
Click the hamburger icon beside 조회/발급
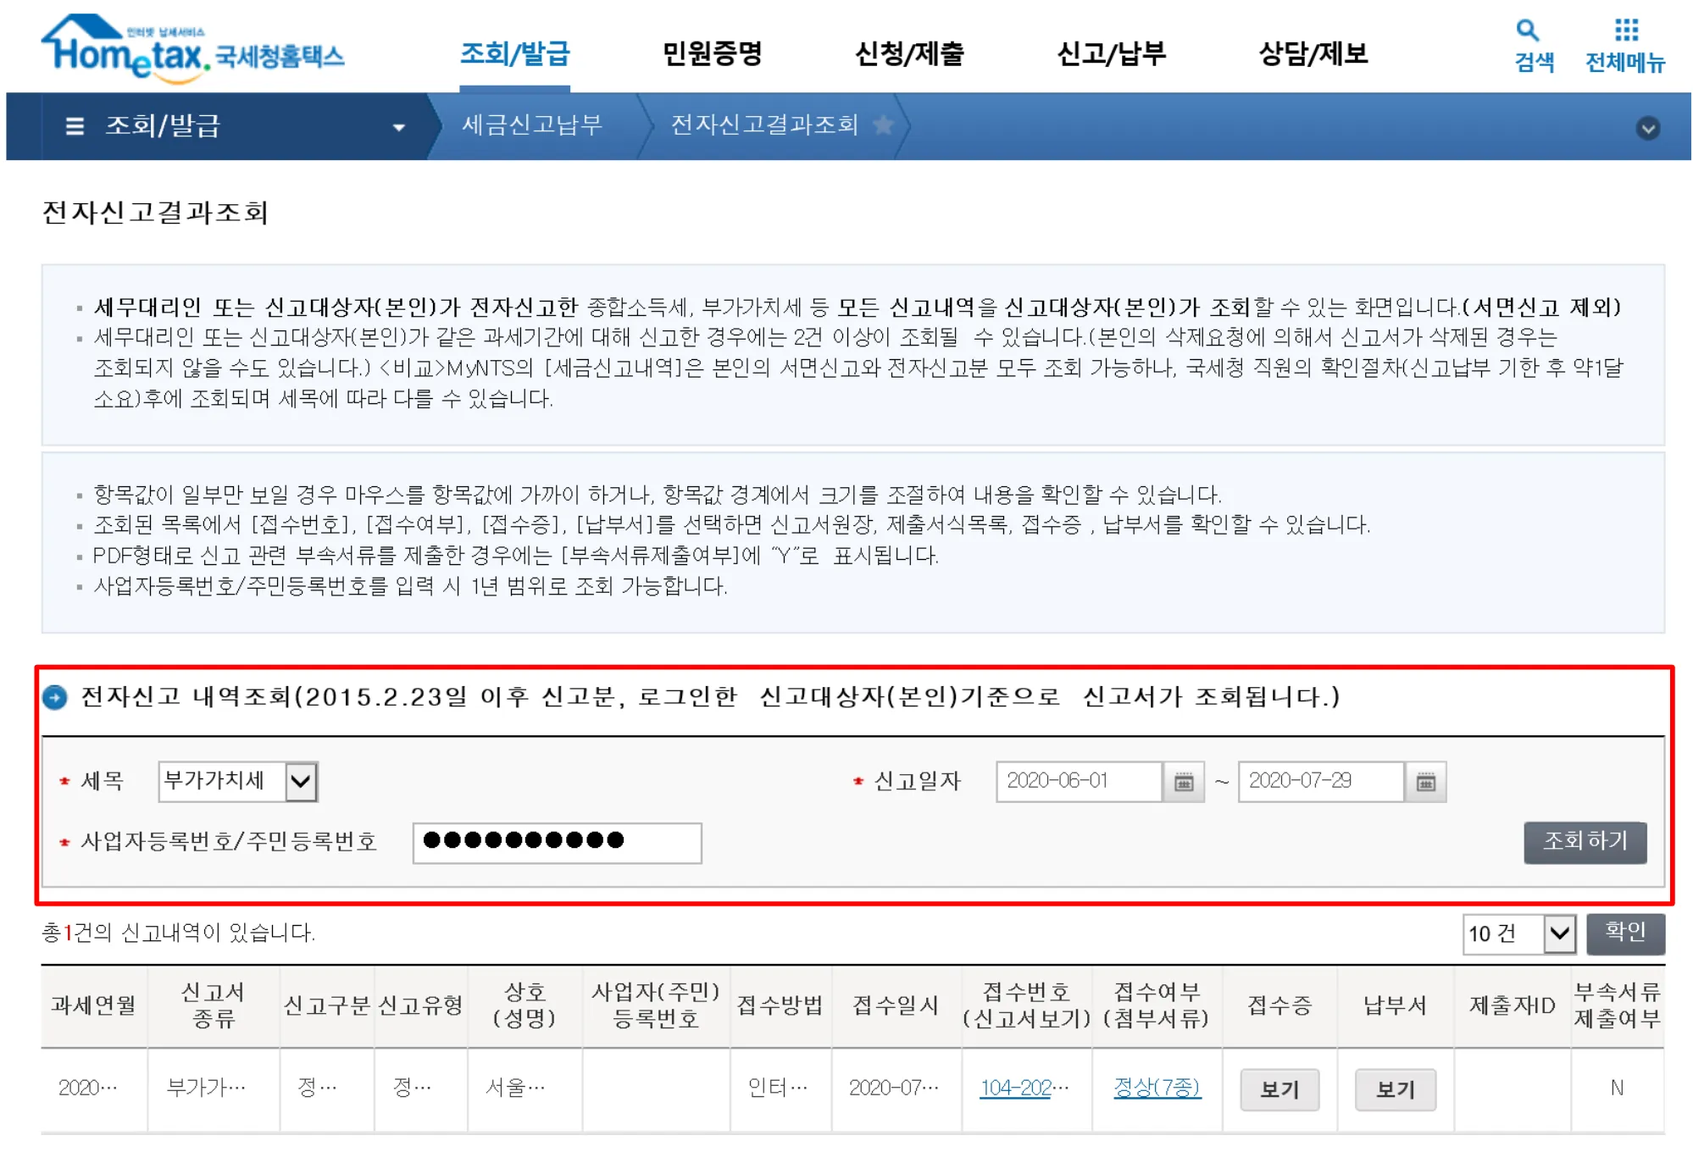point(75,125)
